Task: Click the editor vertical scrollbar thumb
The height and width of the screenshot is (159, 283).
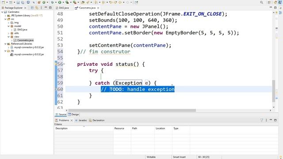Action: [x=274, y=91]
